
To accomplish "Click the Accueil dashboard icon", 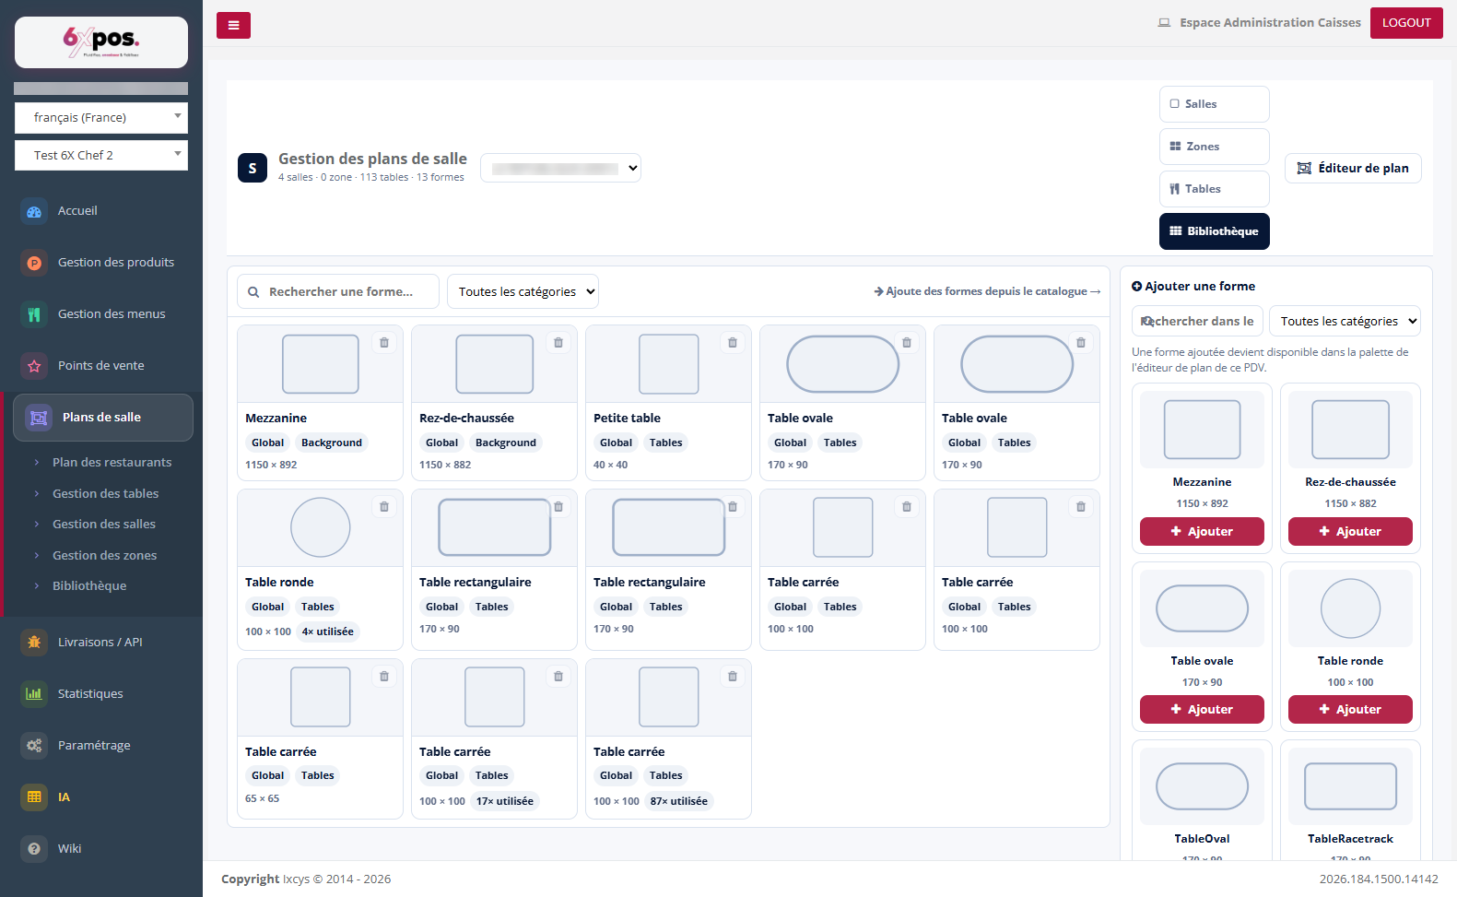I will pyautogui.click(x=34, y=211).
